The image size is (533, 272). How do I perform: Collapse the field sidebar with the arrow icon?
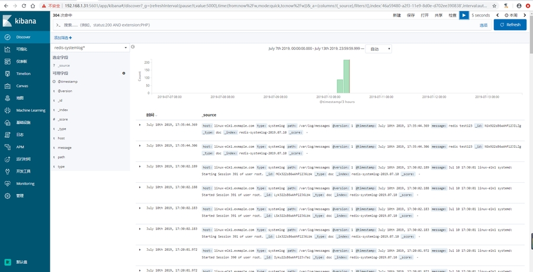pos(133,47)
